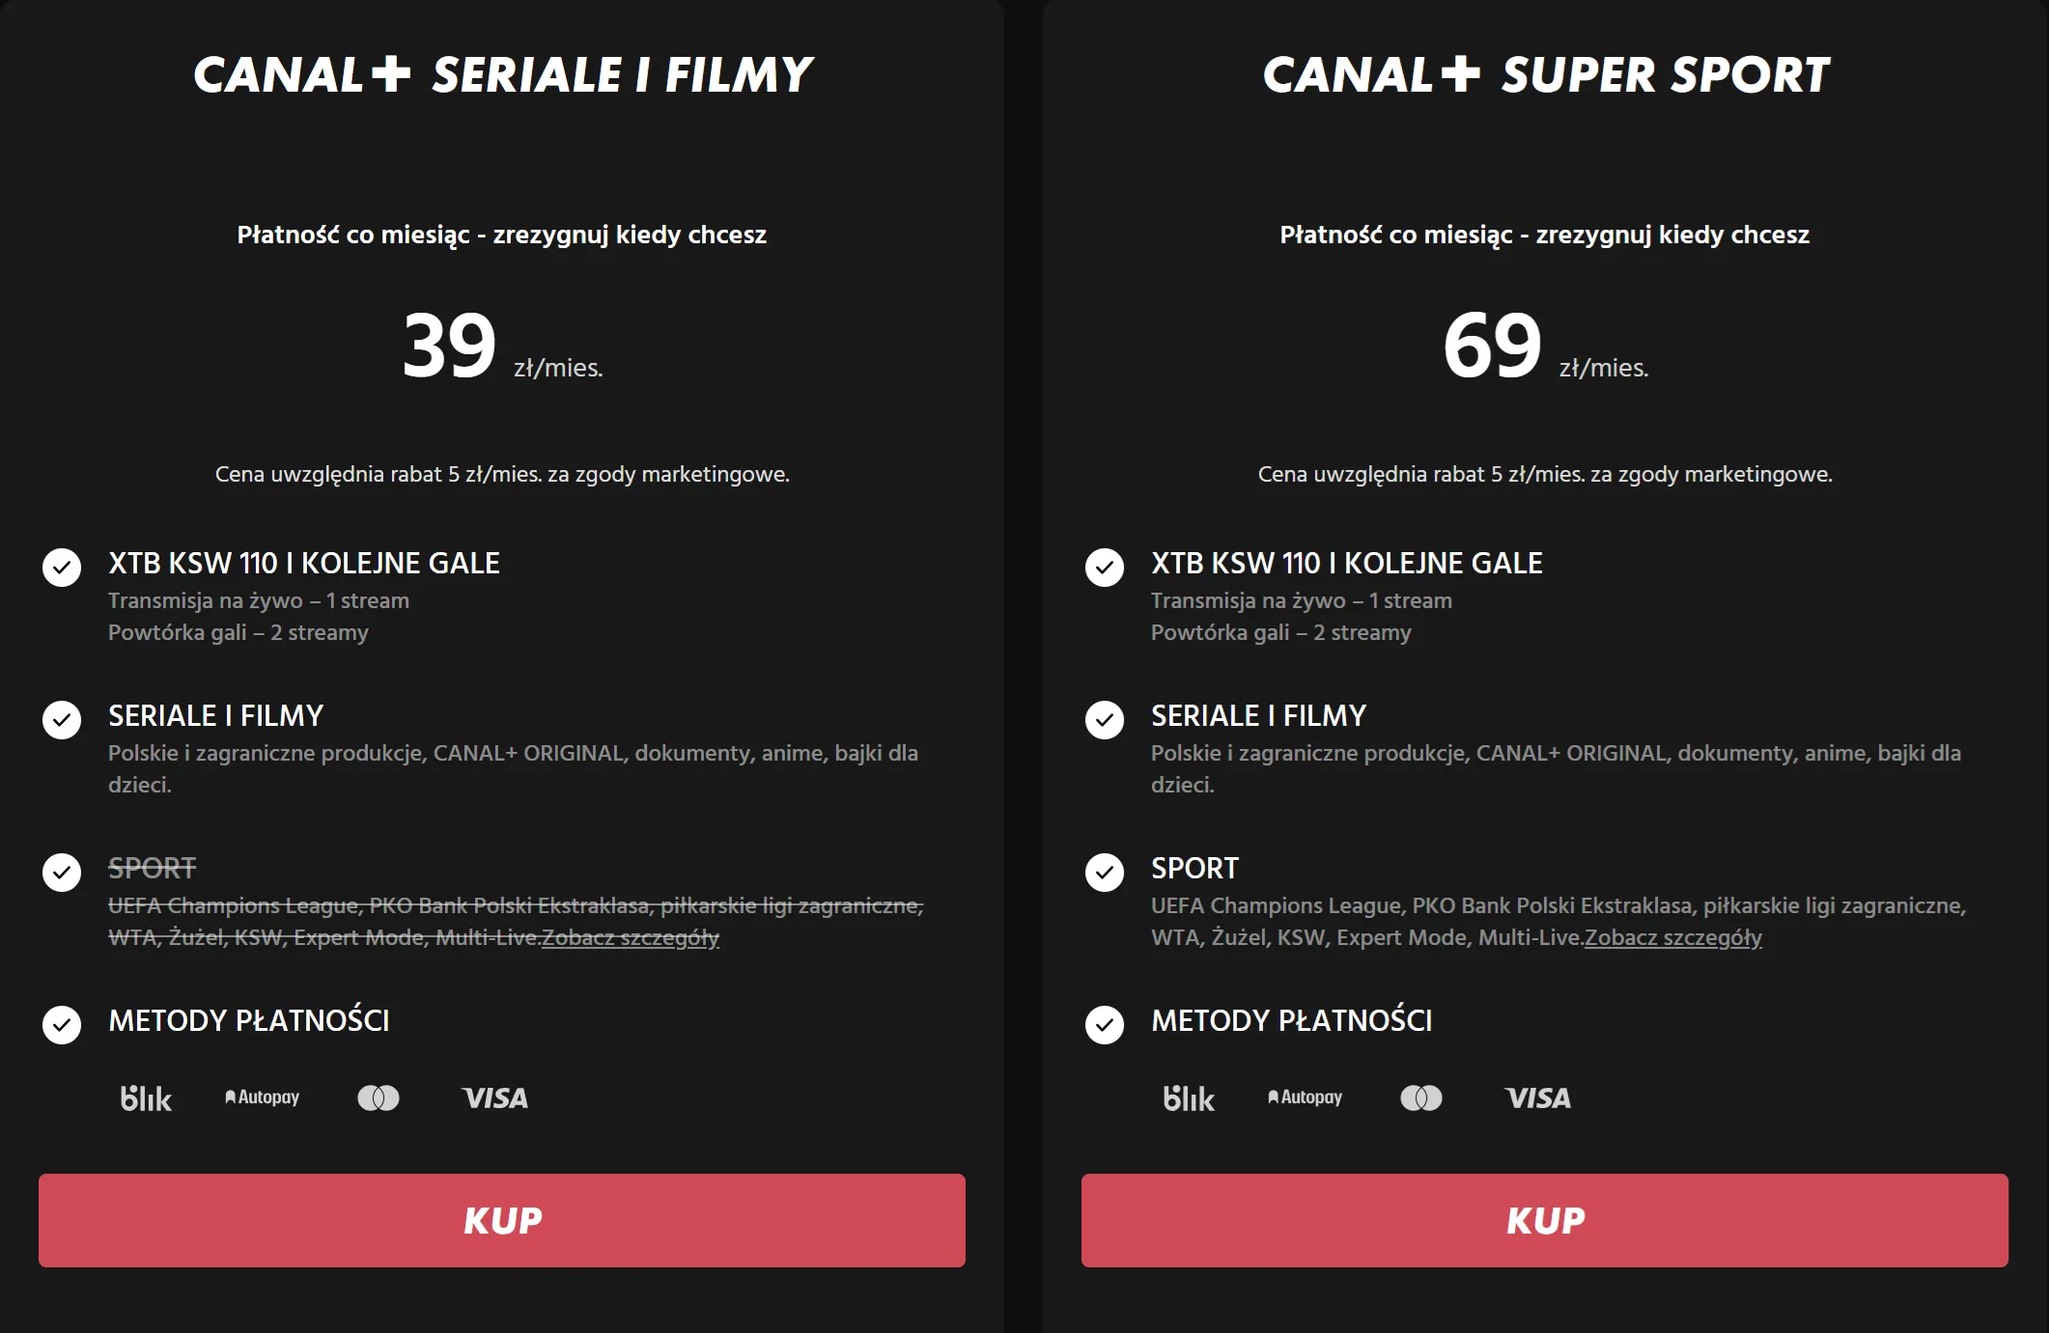Image resolution: width=2049 pixels, height=1333 pixels.
Task: Click checkmark next to XTB KSW 110 in left plan
Action: 62,568
